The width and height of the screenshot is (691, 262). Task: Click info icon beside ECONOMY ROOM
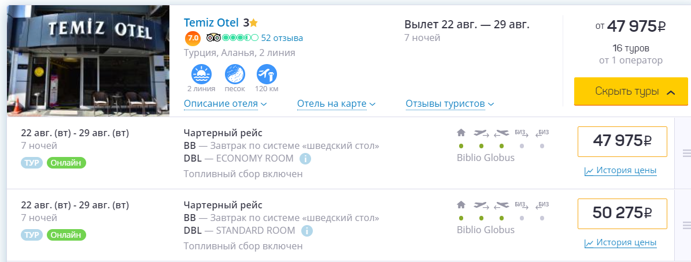[306, 159]
